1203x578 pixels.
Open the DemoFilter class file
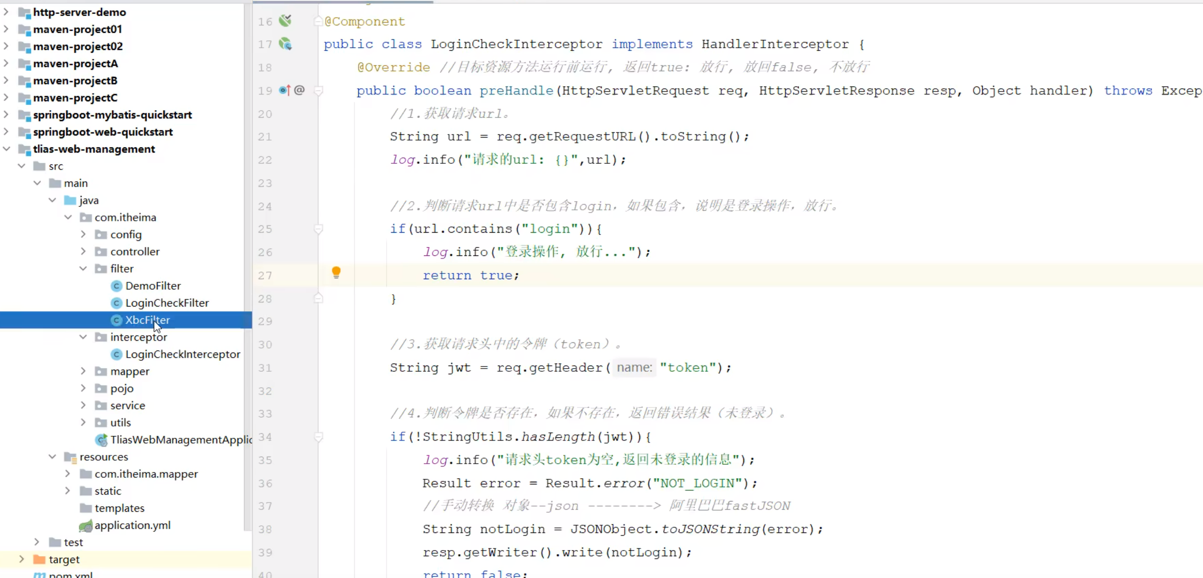(x=153, y=285)
